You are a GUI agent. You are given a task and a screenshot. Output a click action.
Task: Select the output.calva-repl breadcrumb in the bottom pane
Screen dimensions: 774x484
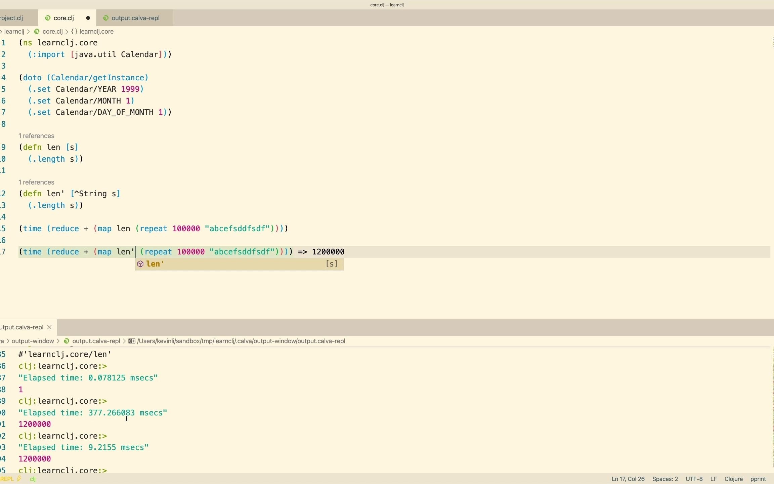click(x=96, y=341)
